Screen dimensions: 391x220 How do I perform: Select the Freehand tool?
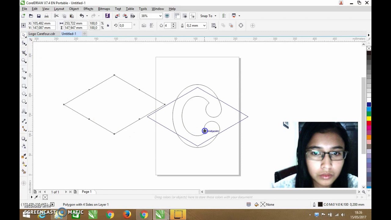tap(24, 70)
